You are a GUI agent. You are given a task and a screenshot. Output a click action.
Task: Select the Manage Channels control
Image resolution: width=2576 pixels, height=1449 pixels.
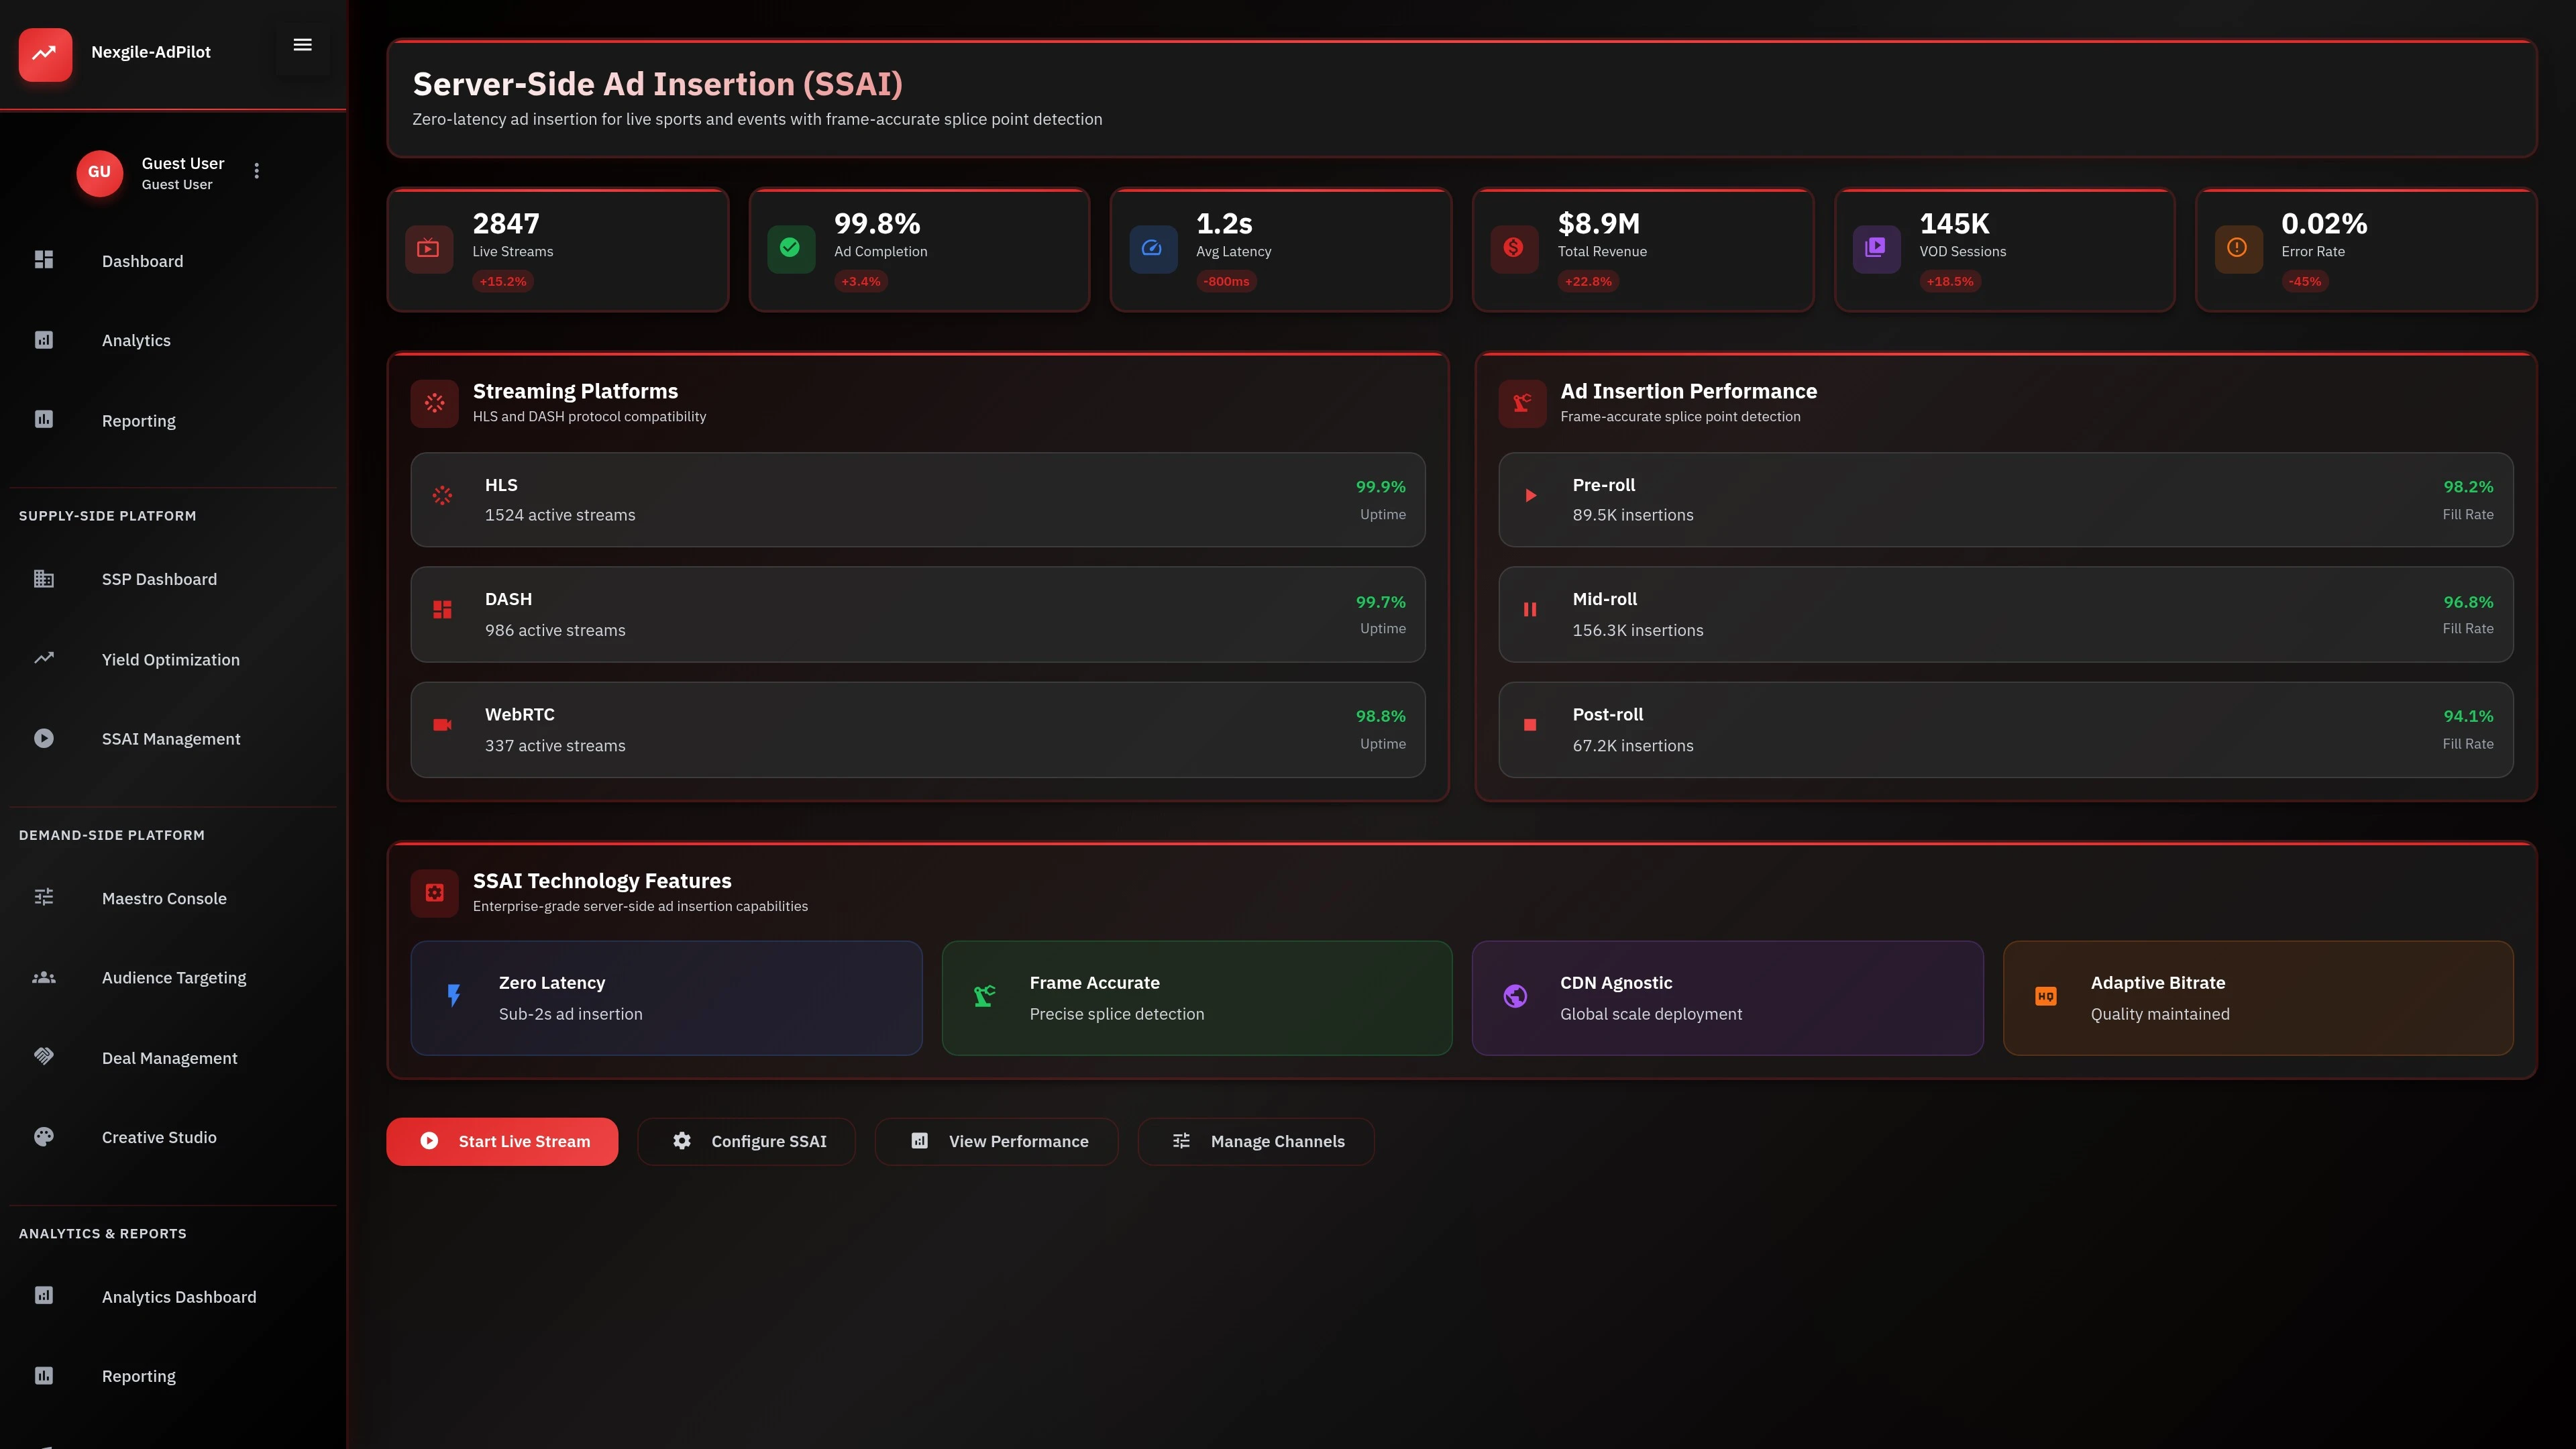pos(1256,1141)
